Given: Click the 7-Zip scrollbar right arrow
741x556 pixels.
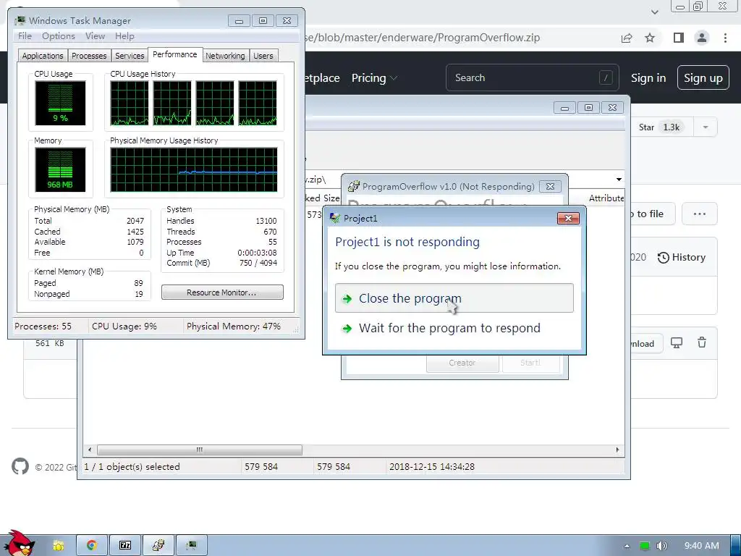Looking at the screenshot, I should pos(618,450).
